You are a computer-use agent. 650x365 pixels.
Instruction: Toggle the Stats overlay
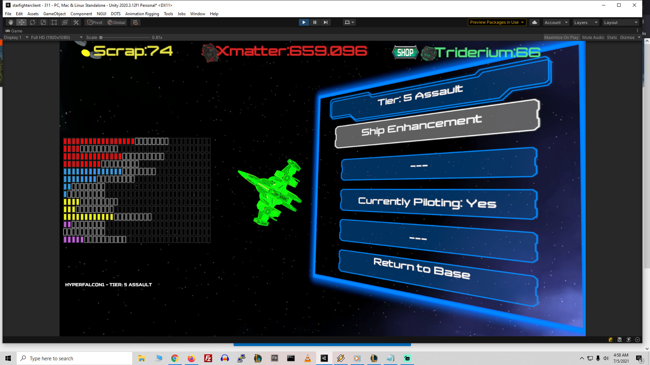click(611, 38)
